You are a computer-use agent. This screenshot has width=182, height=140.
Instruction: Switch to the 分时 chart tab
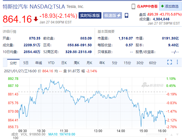click(x=13, y=63)
